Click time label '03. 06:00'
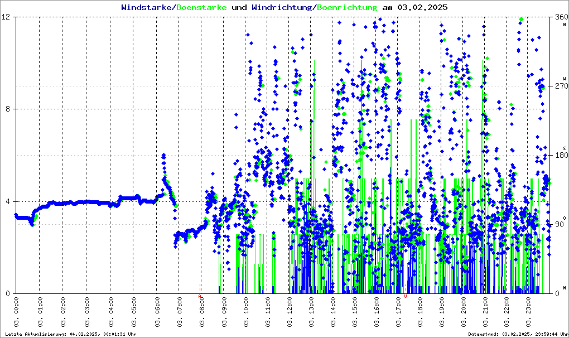 click(157, 312)
